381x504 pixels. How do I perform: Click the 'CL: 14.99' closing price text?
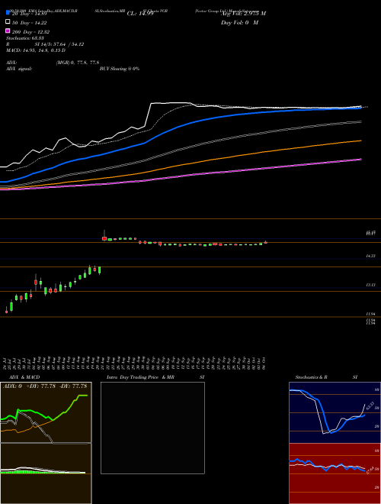pyautogui.click(x=140, y=14)
